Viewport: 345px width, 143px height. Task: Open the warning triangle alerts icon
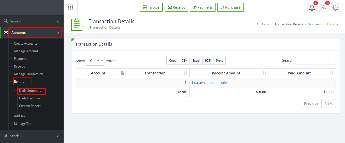324,8
